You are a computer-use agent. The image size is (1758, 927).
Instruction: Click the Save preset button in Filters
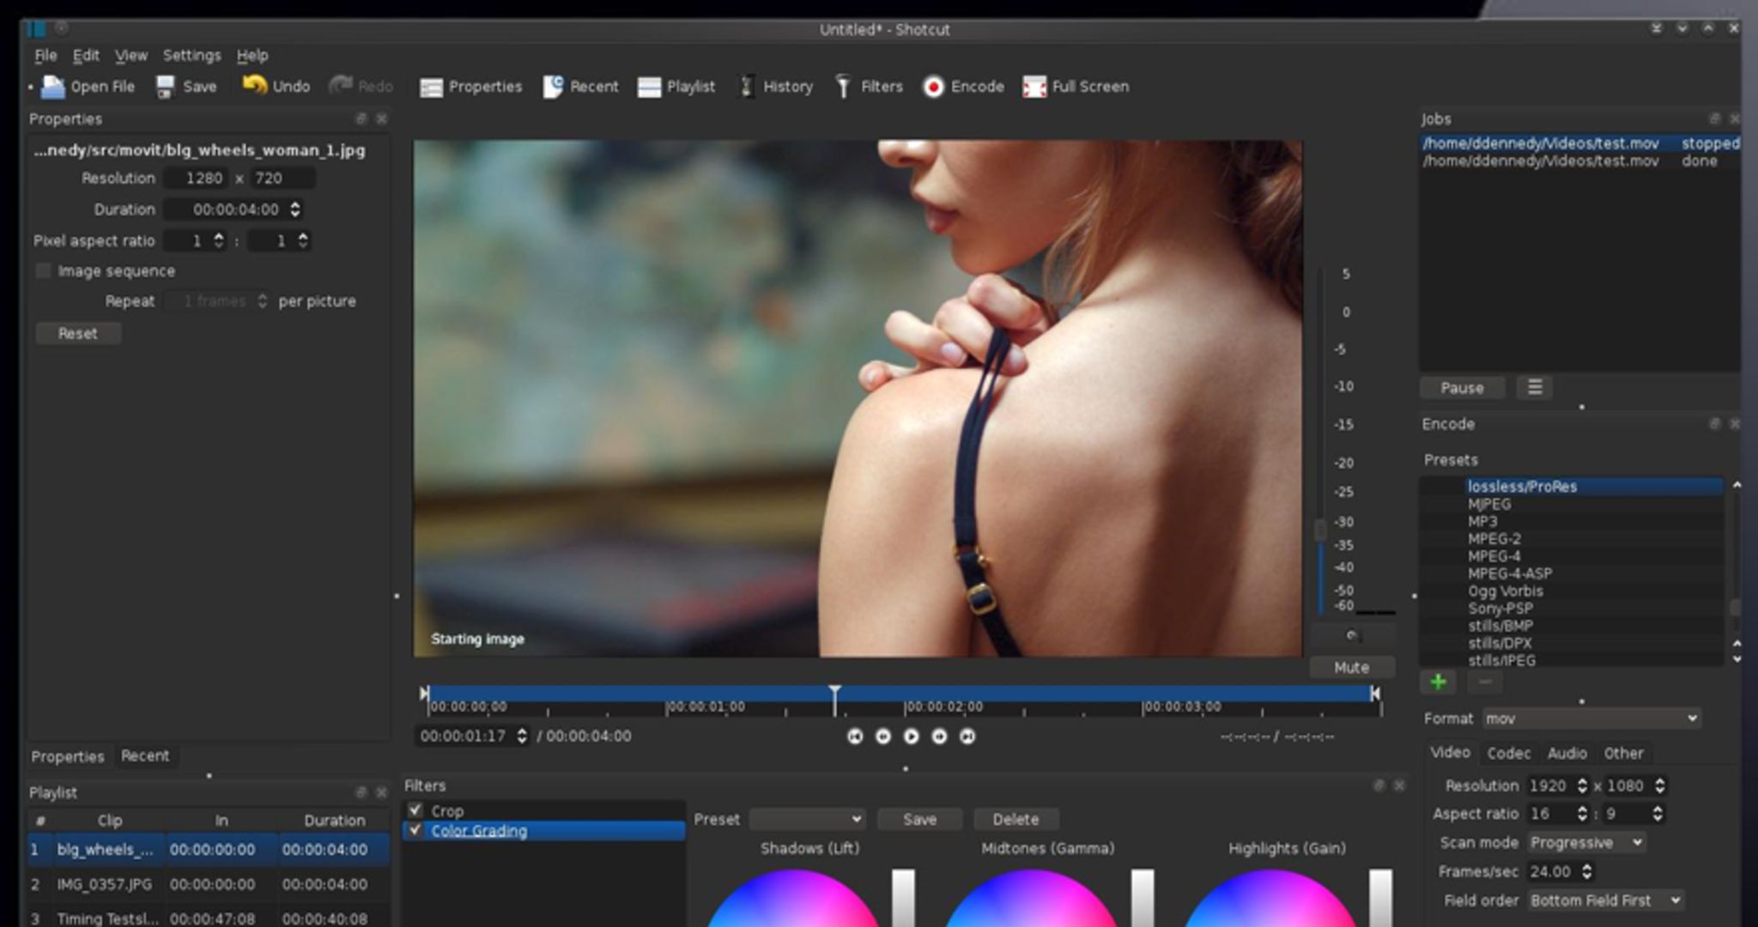click(919, 820)
